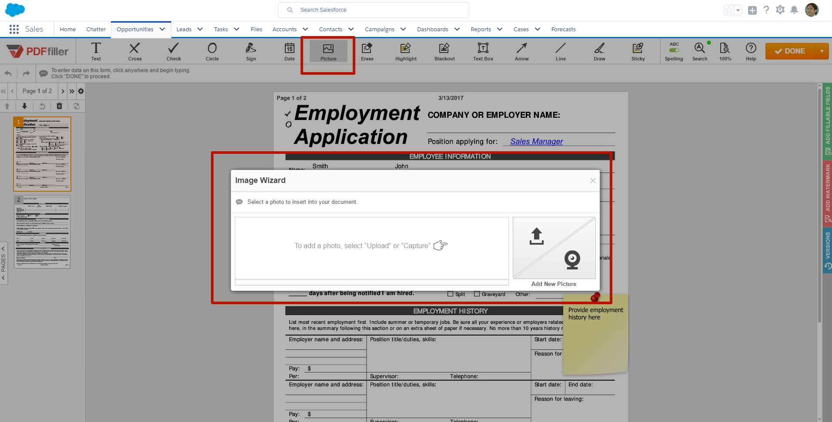The width and height of the screenshot is (832, 422).
Task: Expand the Reports tab dropdown
Action: (500, 29)
